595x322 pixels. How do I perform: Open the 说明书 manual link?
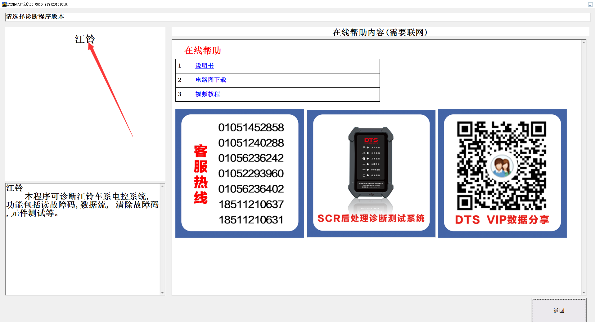point(205,66)
